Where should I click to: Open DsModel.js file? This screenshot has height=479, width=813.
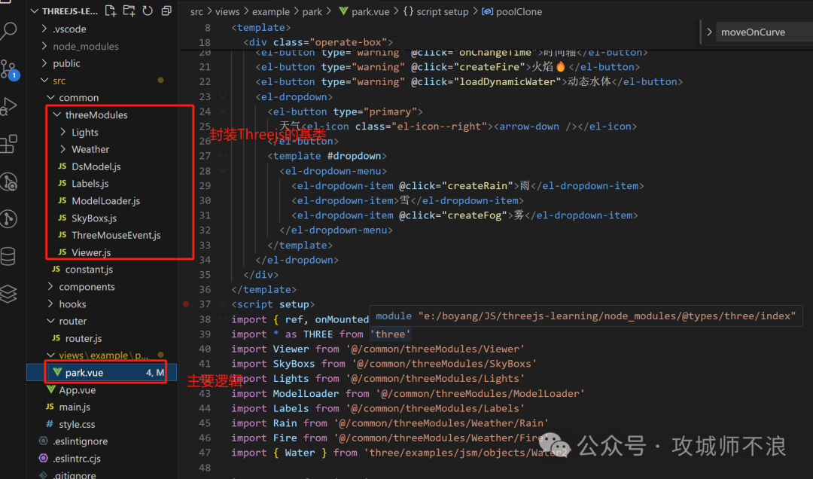[x=96, y=166]
